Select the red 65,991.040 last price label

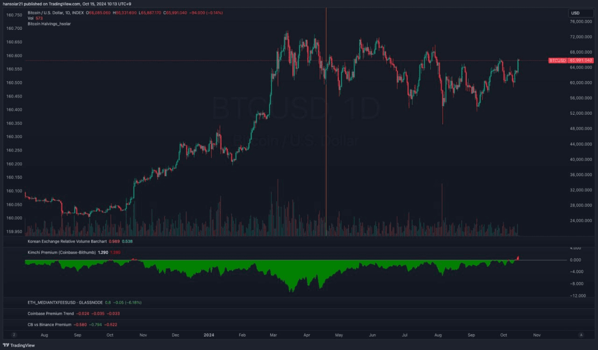(x=581, y=61)
